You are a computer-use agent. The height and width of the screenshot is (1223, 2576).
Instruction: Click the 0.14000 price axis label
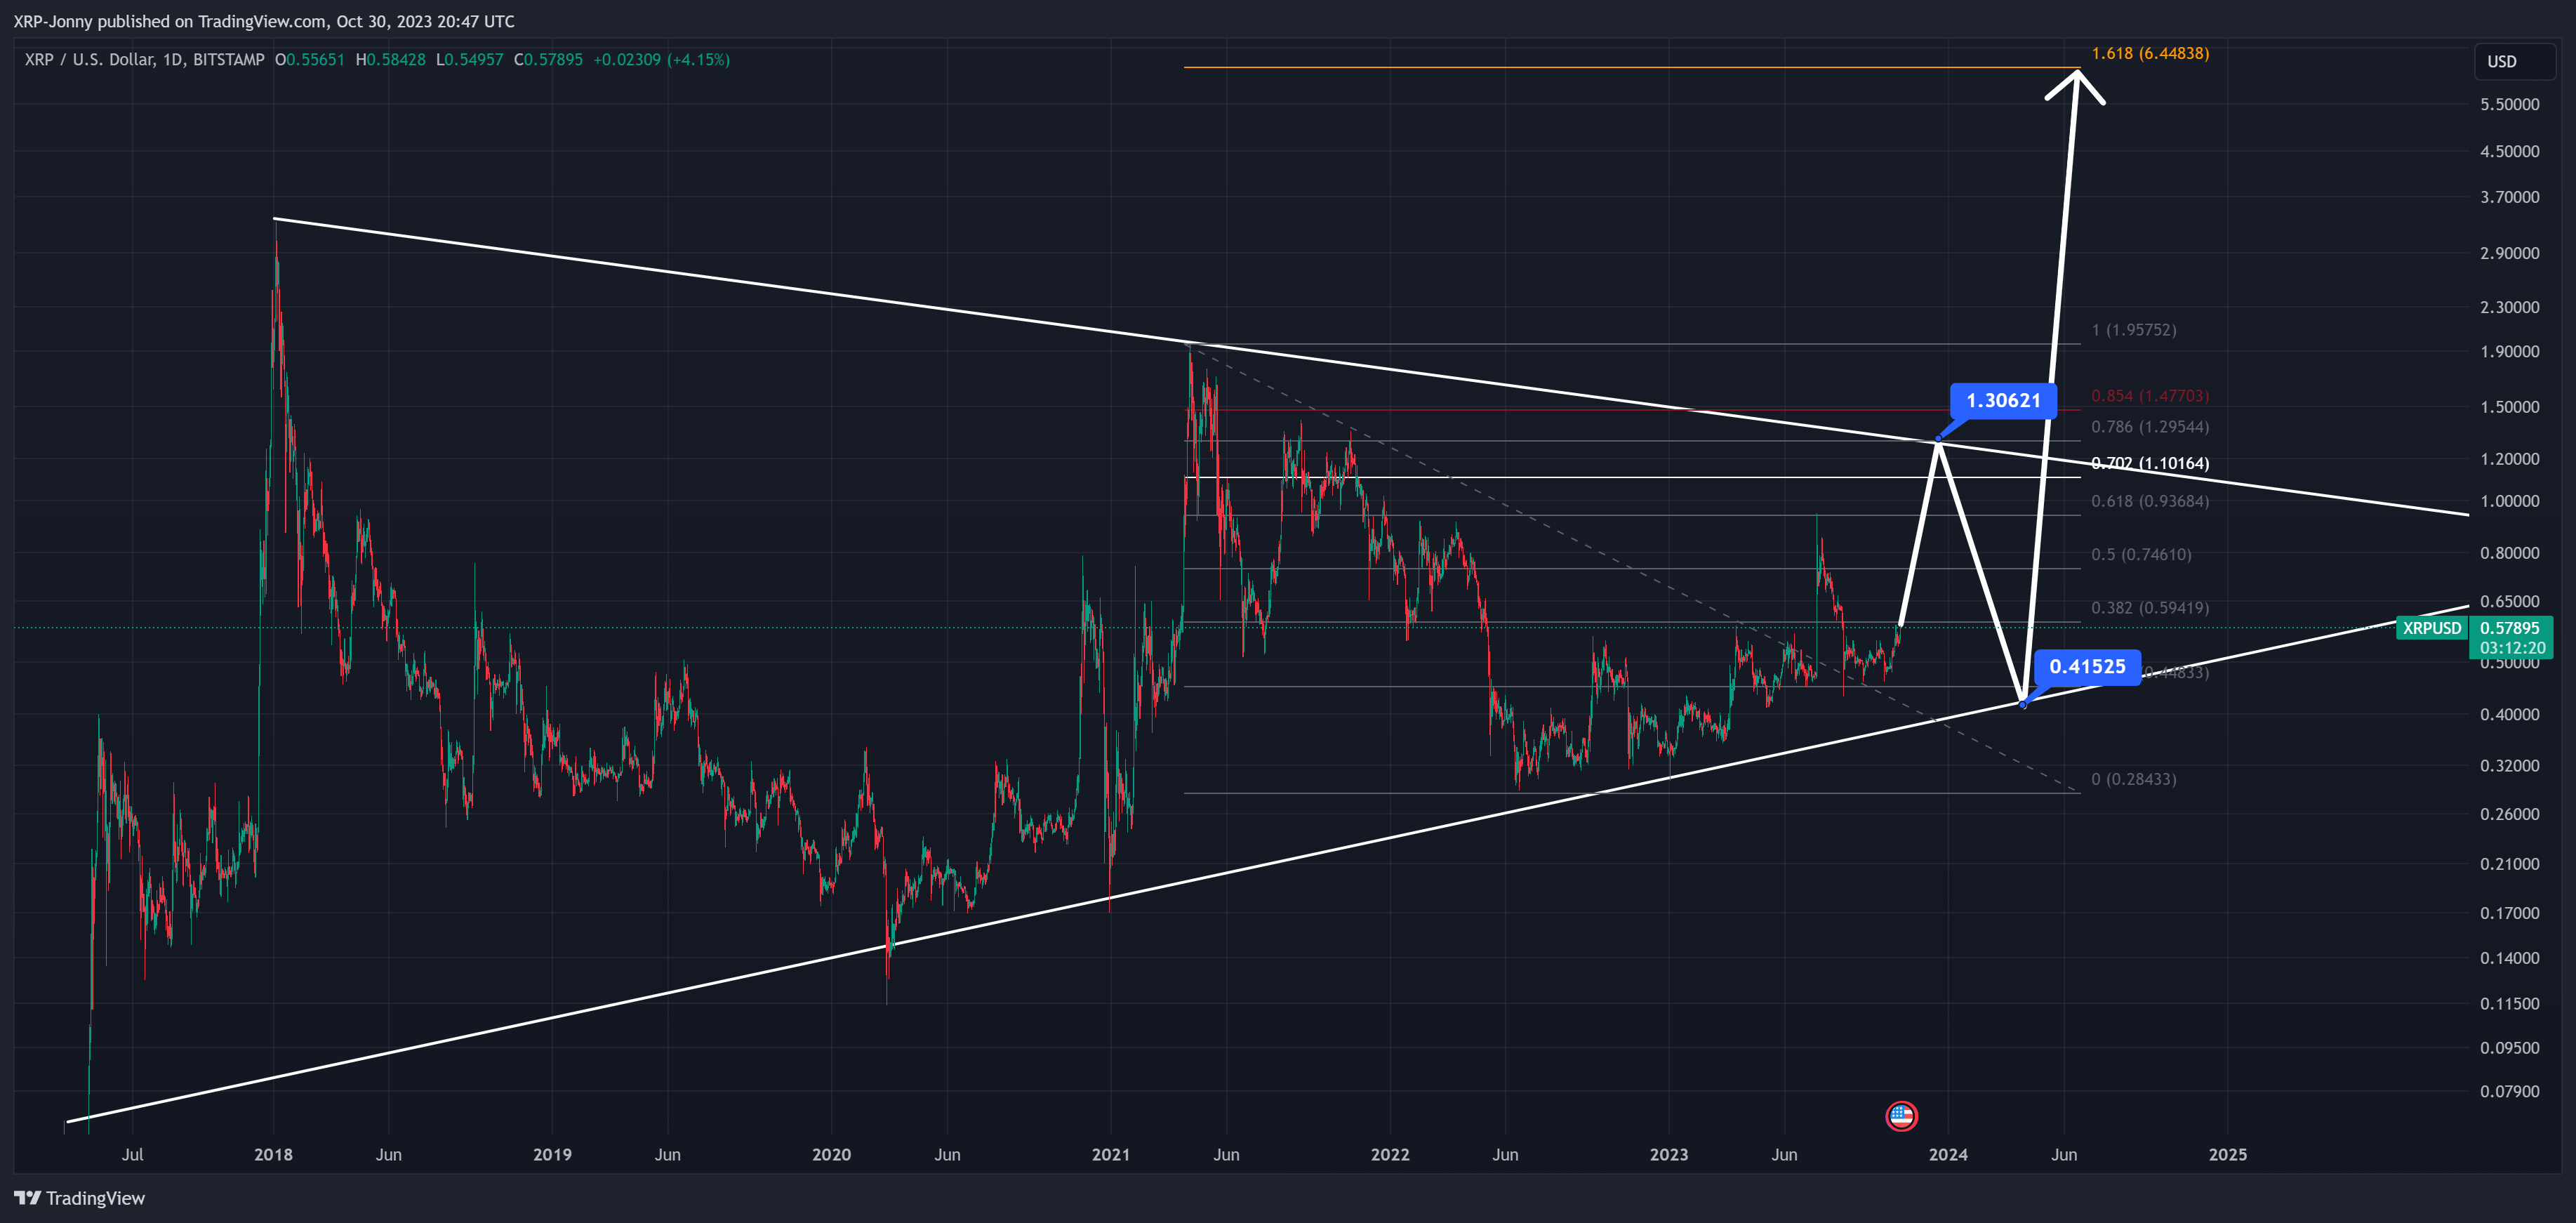click(x=2509, y=958)
